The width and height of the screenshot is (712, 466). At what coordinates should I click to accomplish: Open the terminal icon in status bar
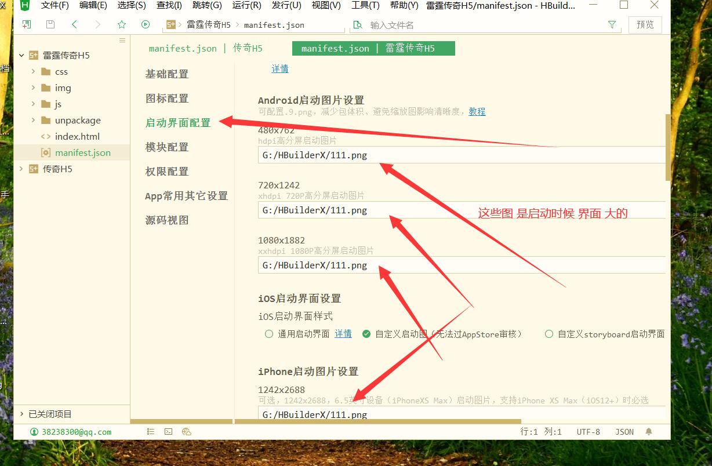tap(169, 432)
